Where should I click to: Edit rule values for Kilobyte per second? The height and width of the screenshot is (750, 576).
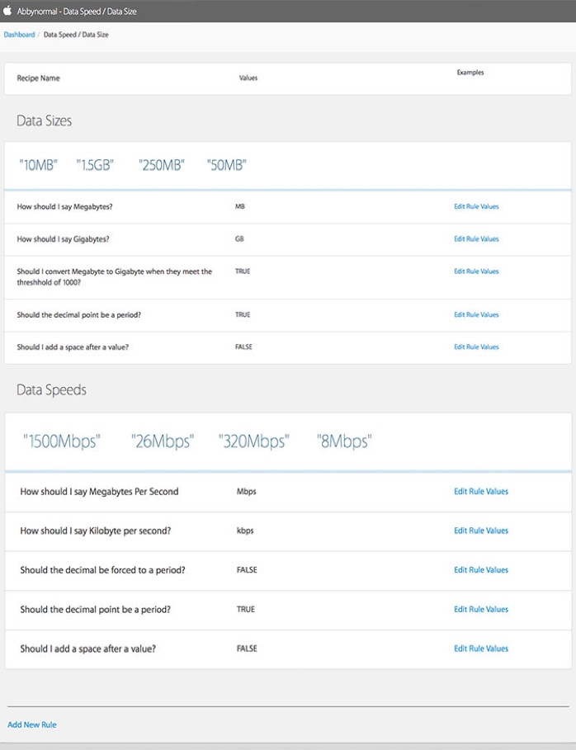click(481, 531)
